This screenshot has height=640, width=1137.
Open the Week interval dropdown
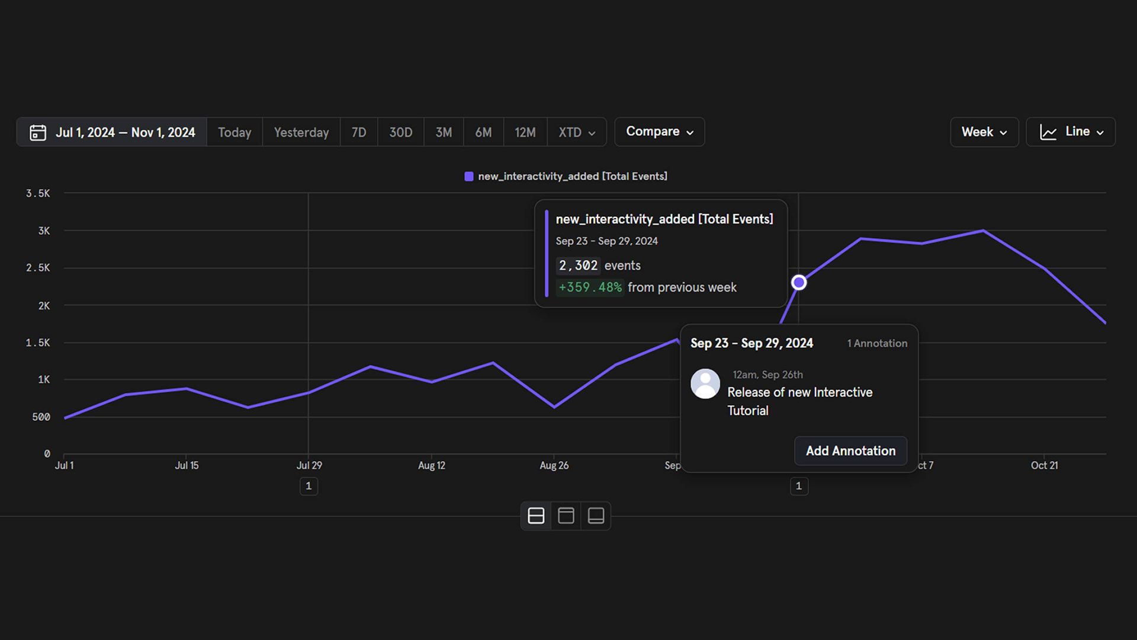(x=984, y=132)
